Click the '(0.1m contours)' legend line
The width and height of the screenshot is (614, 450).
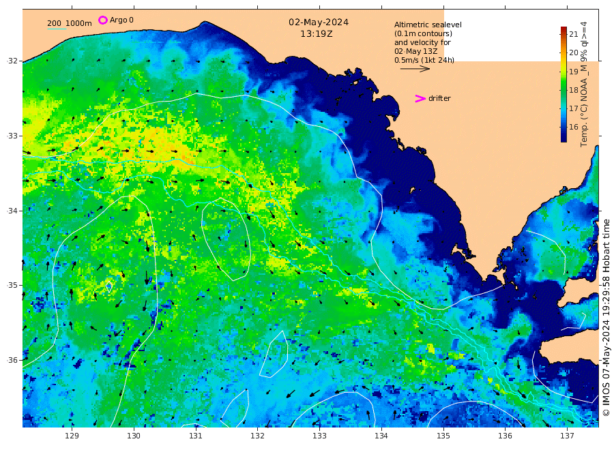[423, 33]
